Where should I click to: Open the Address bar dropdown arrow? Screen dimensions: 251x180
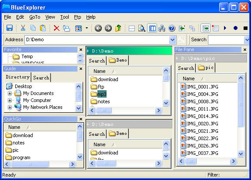point(172,39)
